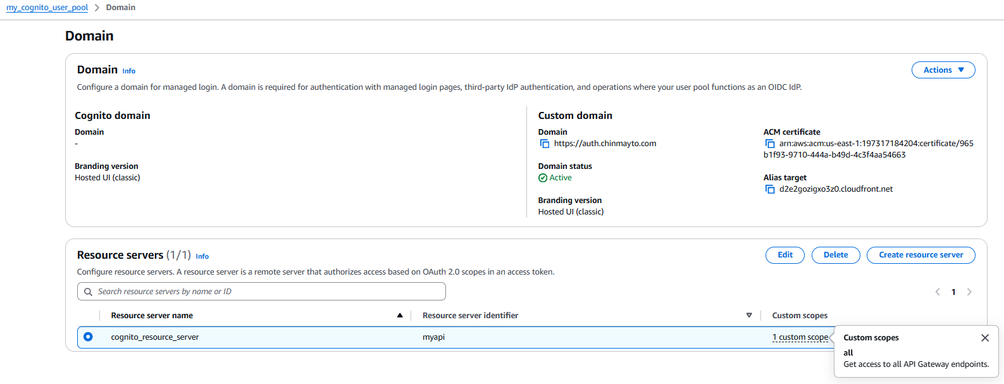Viewport: 1004px width, 384px height.
Task: Click the ACM certificate ARN text
Action: (x=869, y=149)
